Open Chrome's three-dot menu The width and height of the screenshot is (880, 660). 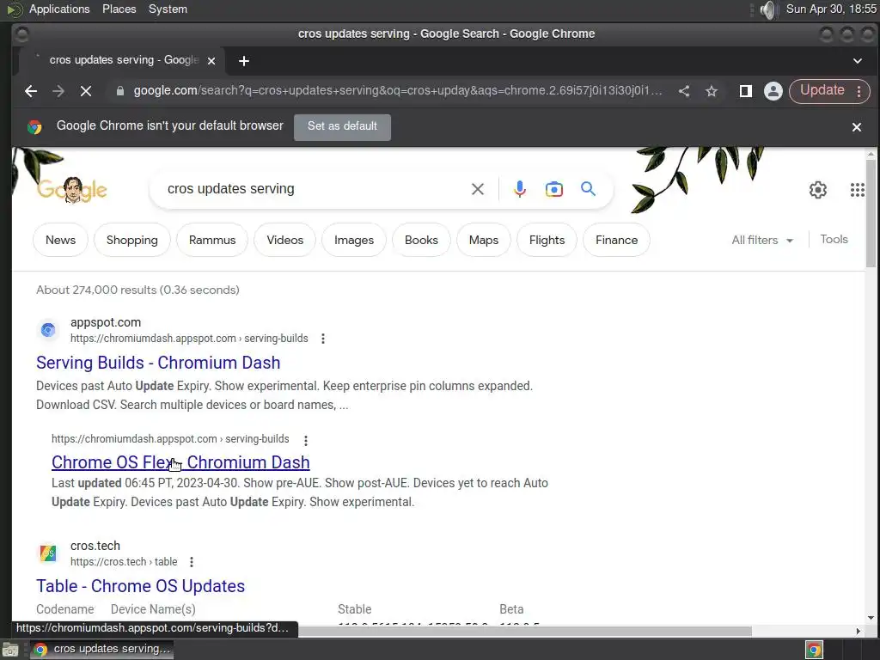click(859, 91)
